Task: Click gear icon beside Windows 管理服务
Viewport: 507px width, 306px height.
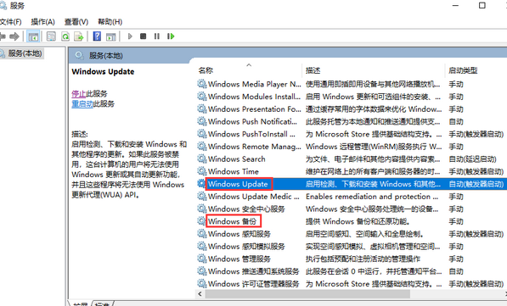Action: click(202, 259)
